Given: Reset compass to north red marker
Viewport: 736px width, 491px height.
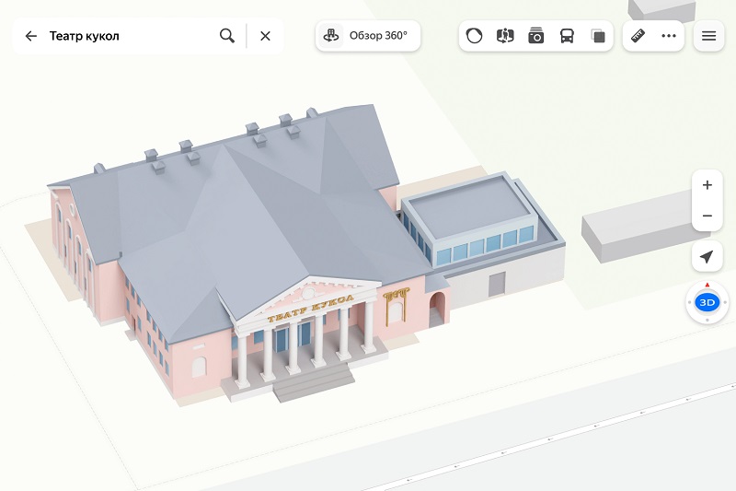Looking at the screenshot, I should click(x=707, y=285).
